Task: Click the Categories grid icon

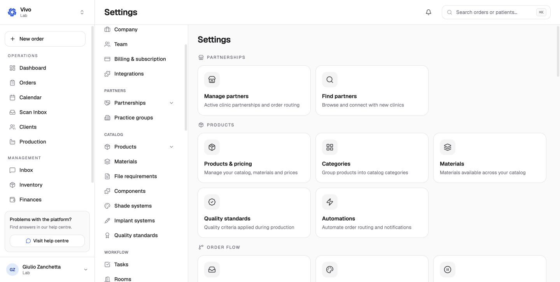Action: click(x=330, y=147)
